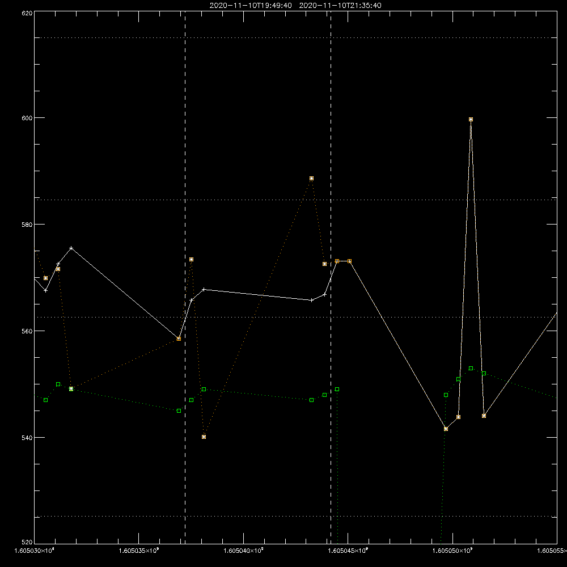Click the start timestamp 2020-11-10T19:49:40 in title
The height and width of the screenshot is (567, 567).
(251, 6)
